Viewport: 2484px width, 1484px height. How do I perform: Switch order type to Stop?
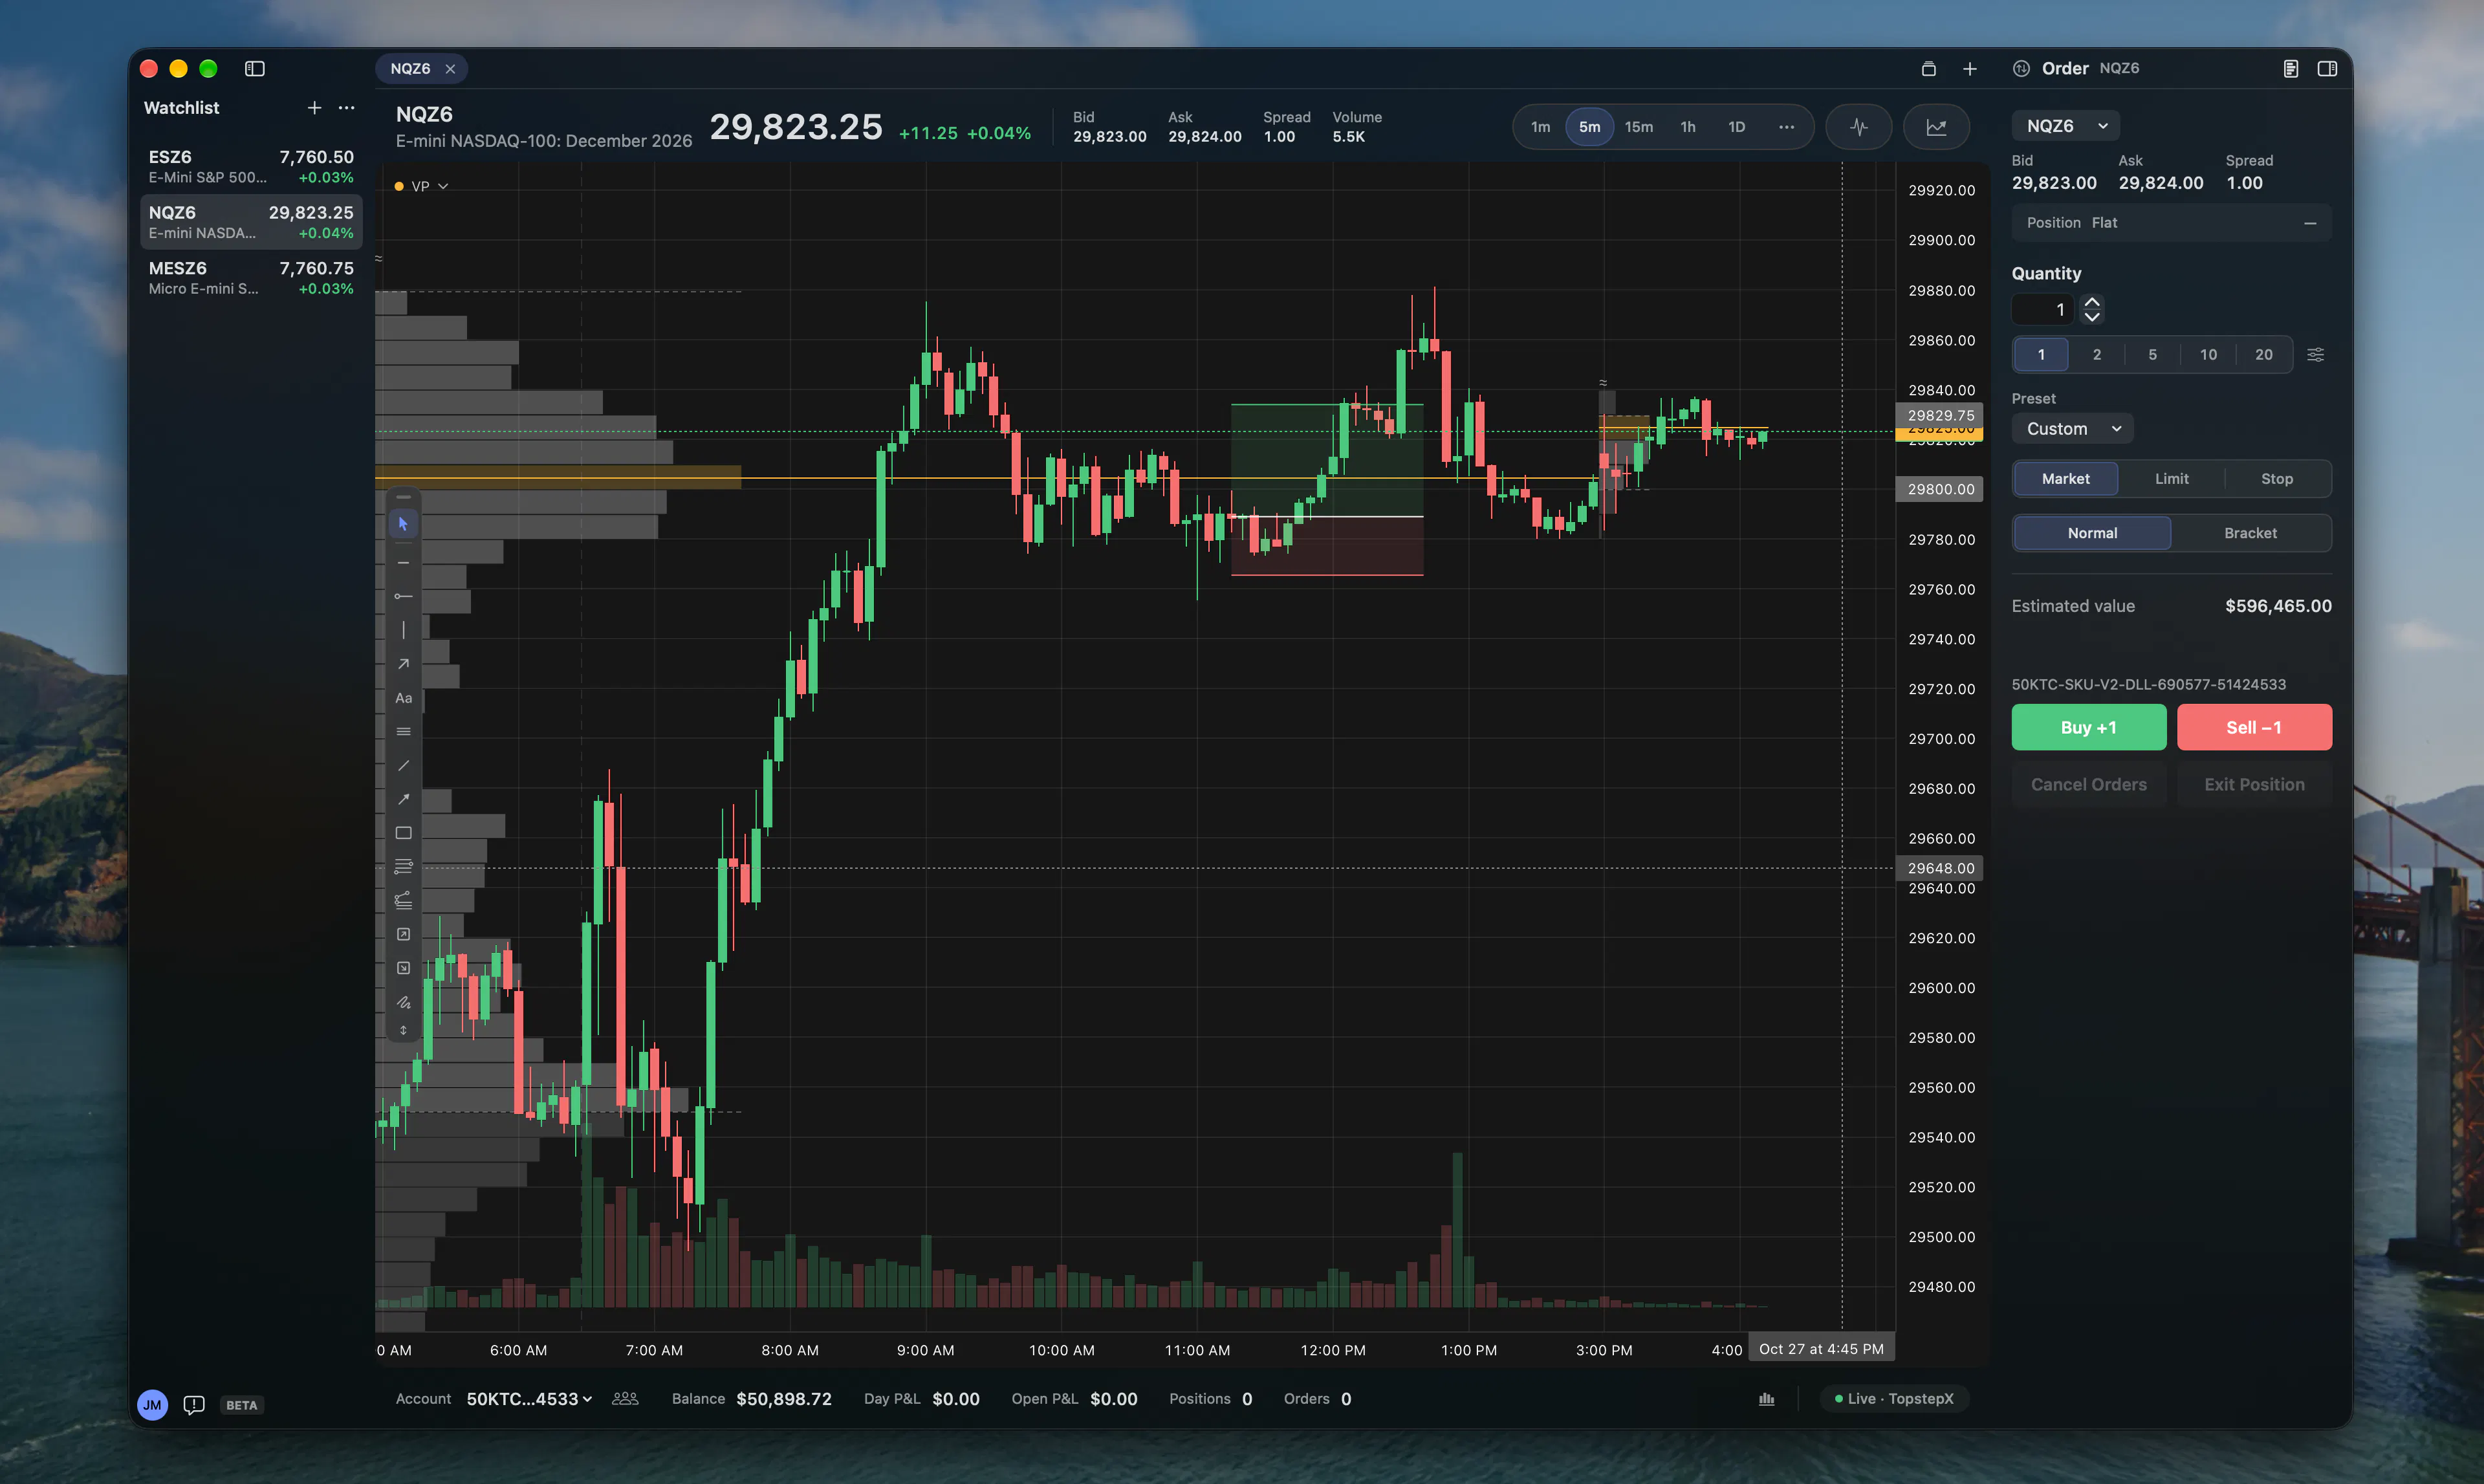2277,479
